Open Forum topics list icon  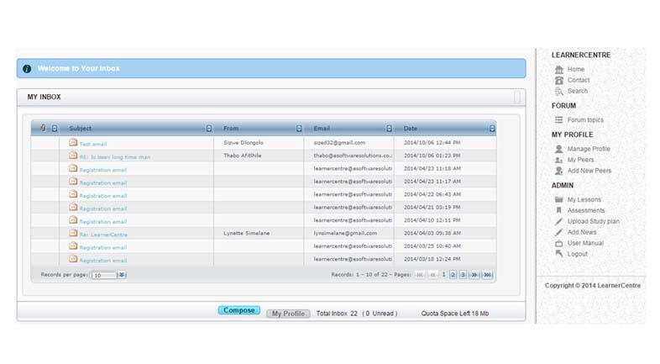pyautogui.click(x=559, y=120)
